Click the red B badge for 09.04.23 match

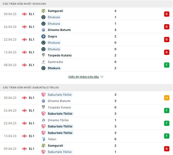166,149
